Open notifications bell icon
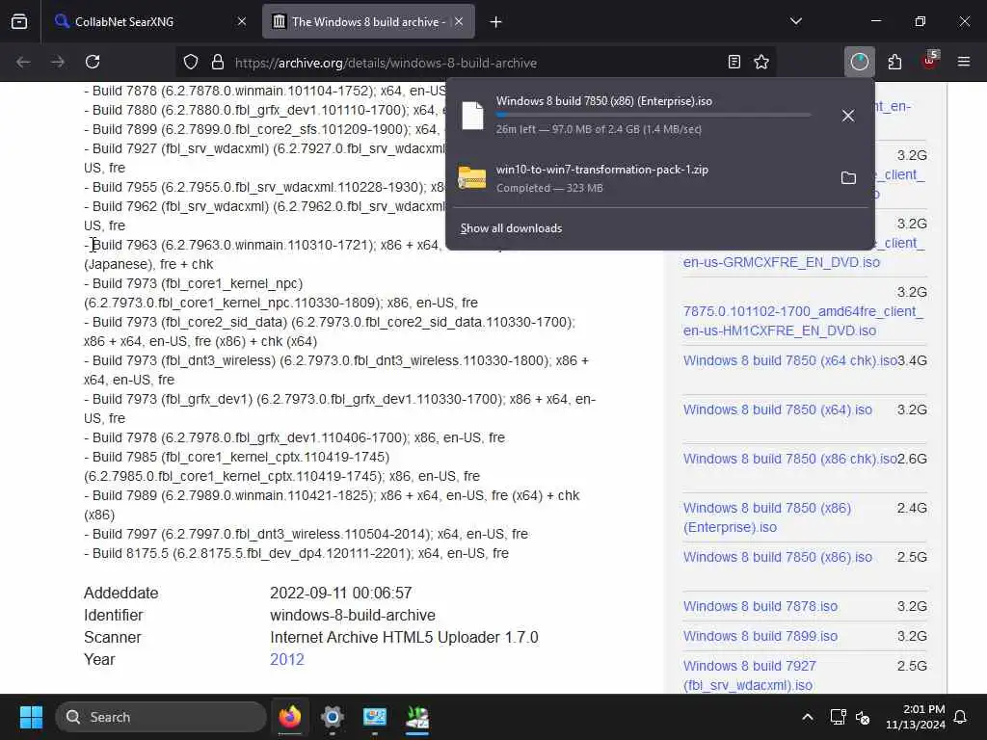The width and height of the screenshot is (987, 740). pos(961,717)
